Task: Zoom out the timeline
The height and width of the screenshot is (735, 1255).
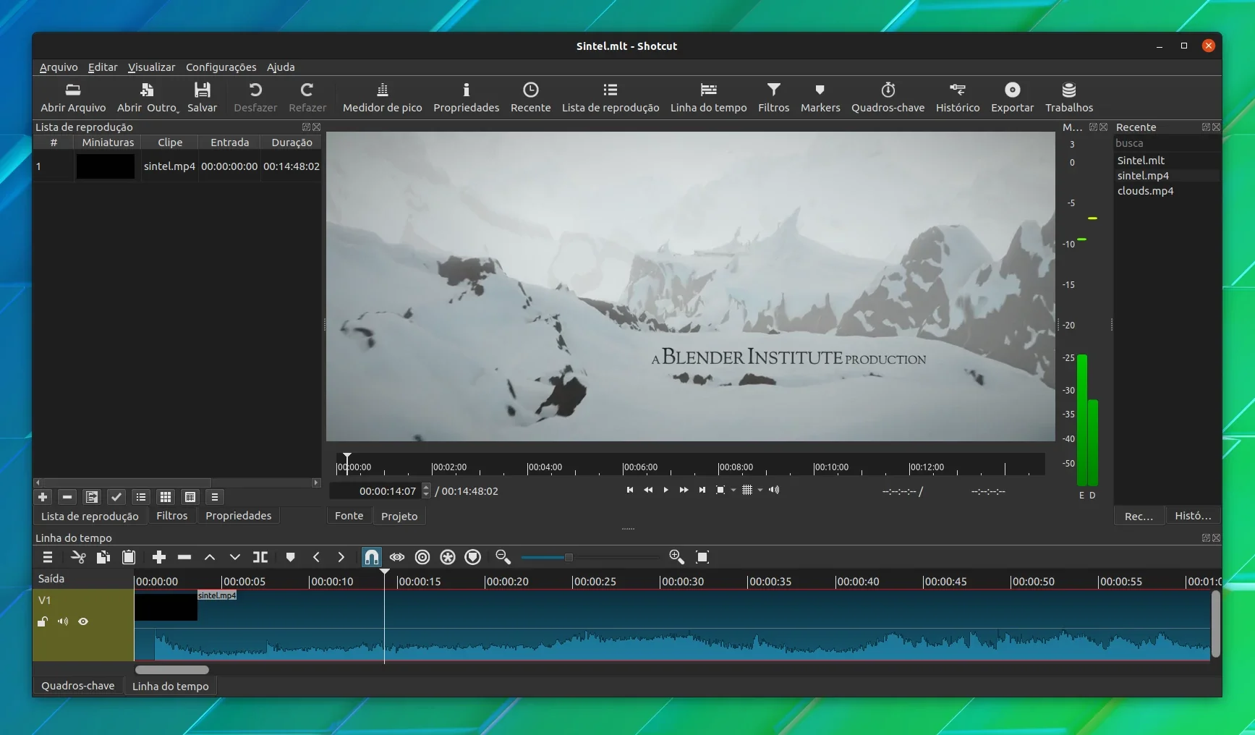Action: pos(503,557)
